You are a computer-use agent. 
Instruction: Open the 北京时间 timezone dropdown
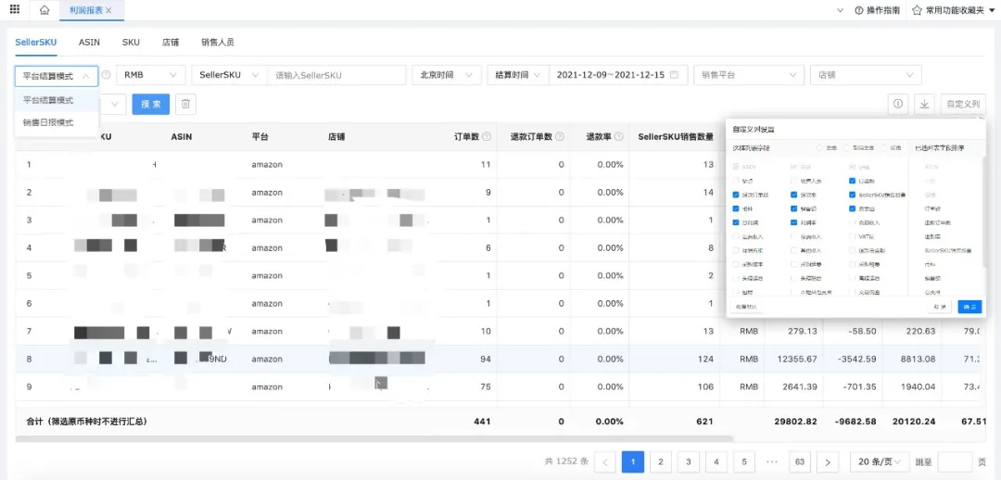pyautogui.click(x=446, y=75)
